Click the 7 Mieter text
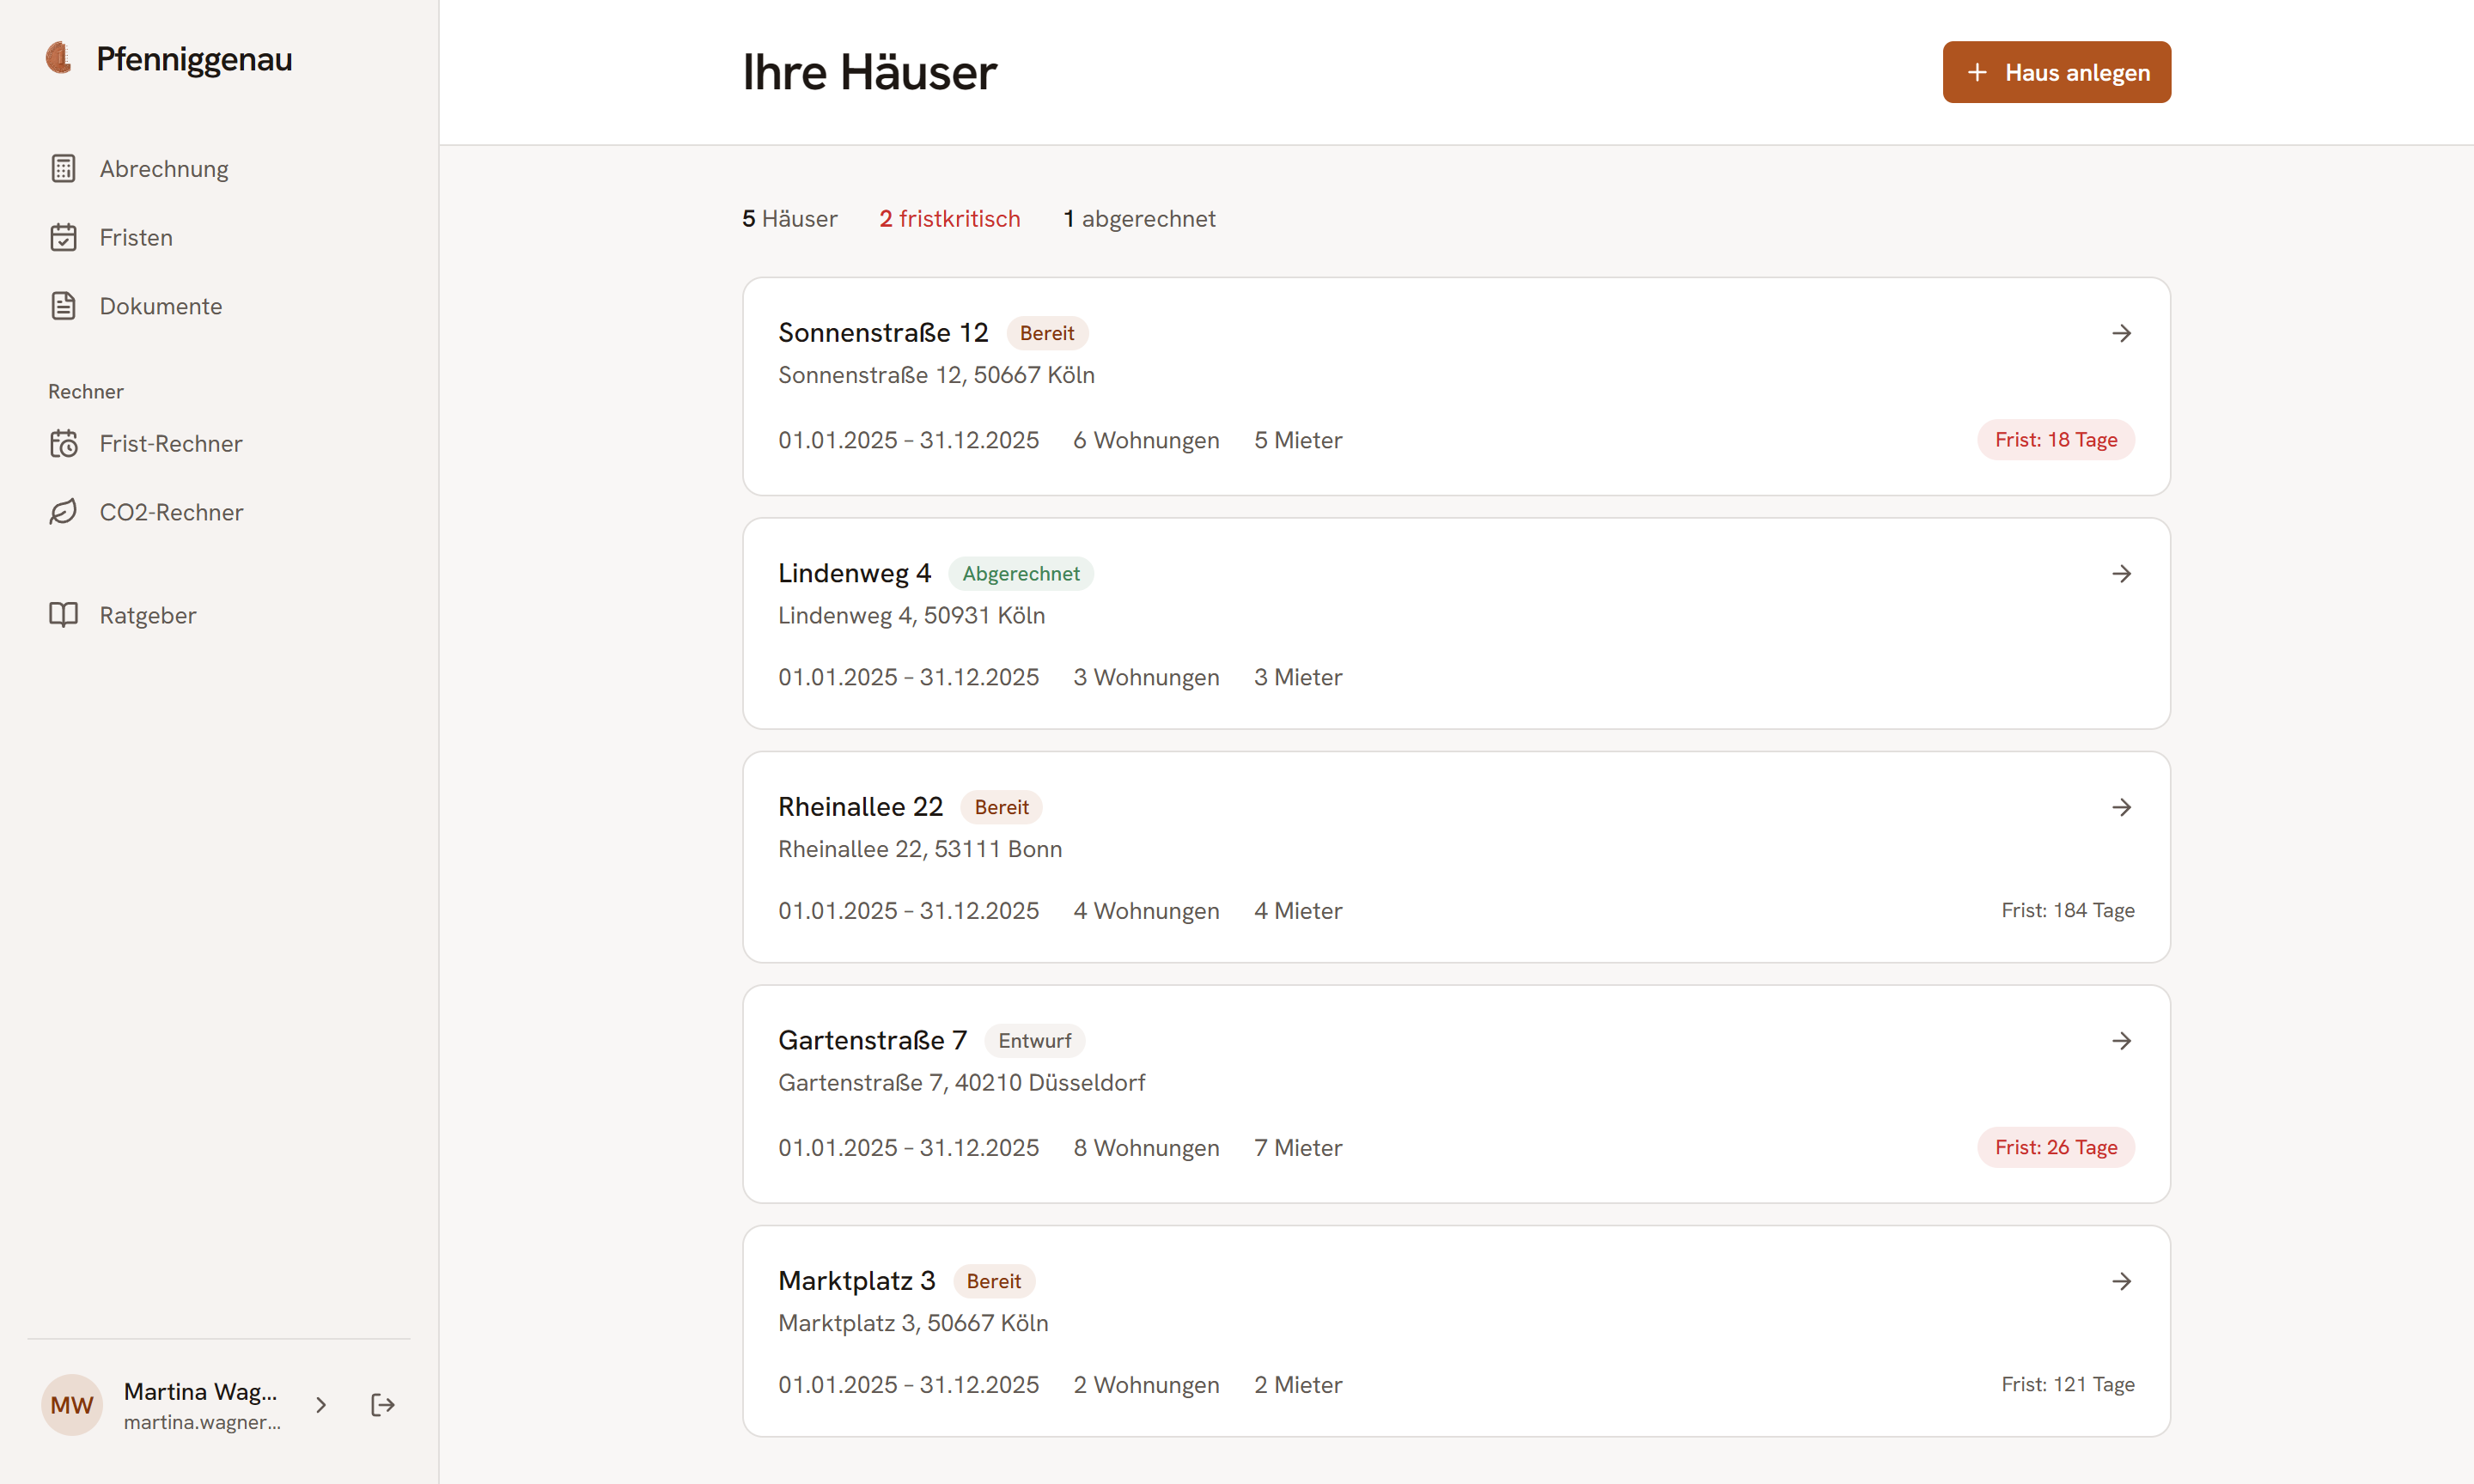Viewport: 2474px width, 1484px height. click(x=1298, y=1147)
